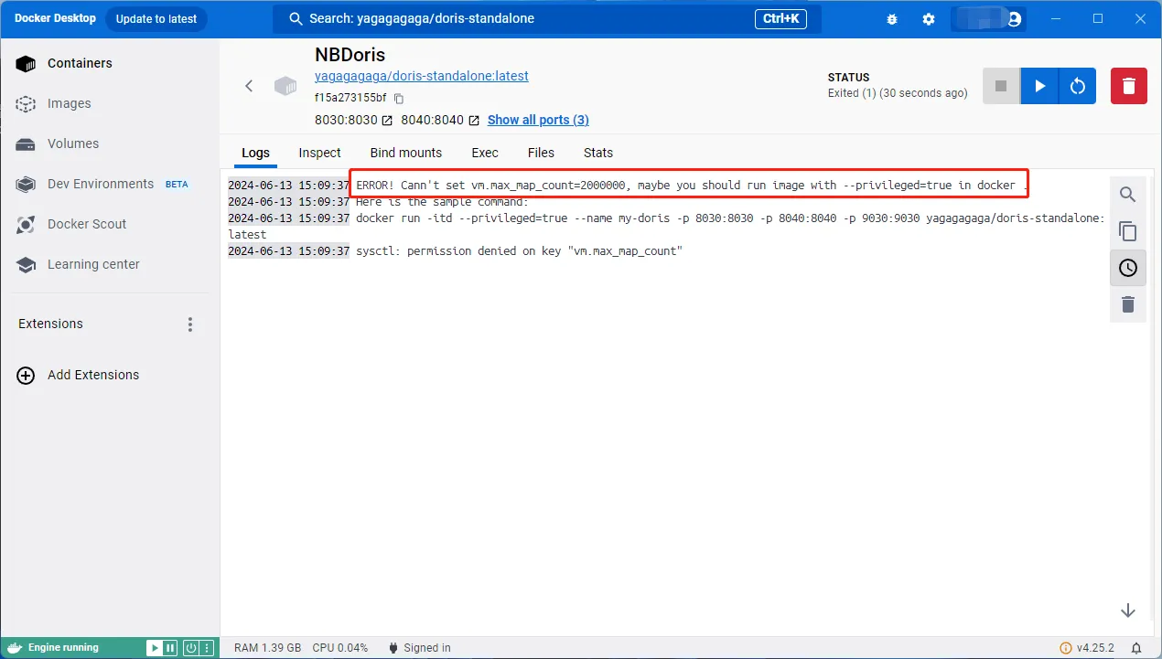Switch to the Logs tab

(255, 153)
